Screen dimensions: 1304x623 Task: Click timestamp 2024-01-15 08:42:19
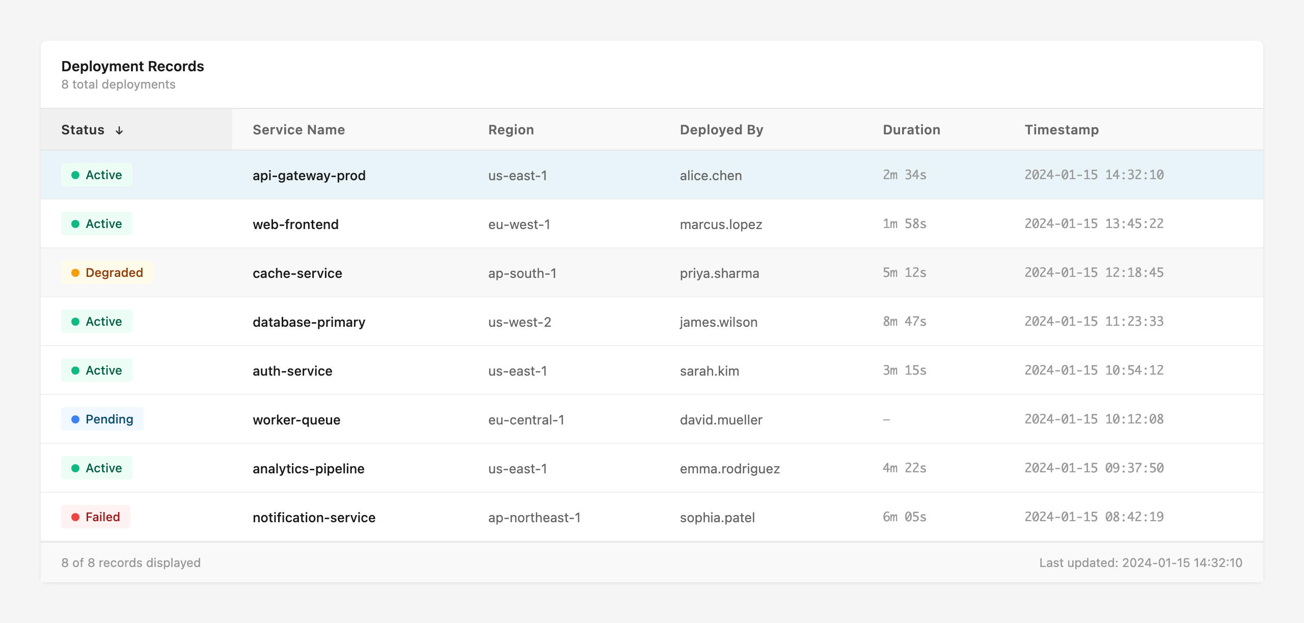click(x=1094, y=517)
